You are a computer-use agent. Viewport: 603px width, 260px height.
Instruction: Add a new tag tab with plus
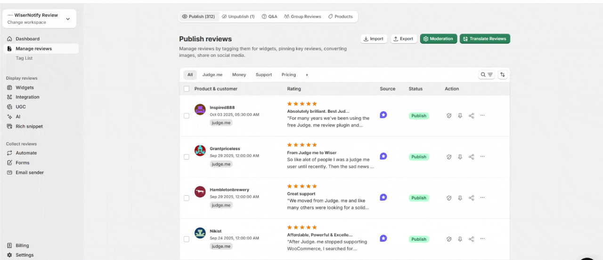(x=307, y=75)
